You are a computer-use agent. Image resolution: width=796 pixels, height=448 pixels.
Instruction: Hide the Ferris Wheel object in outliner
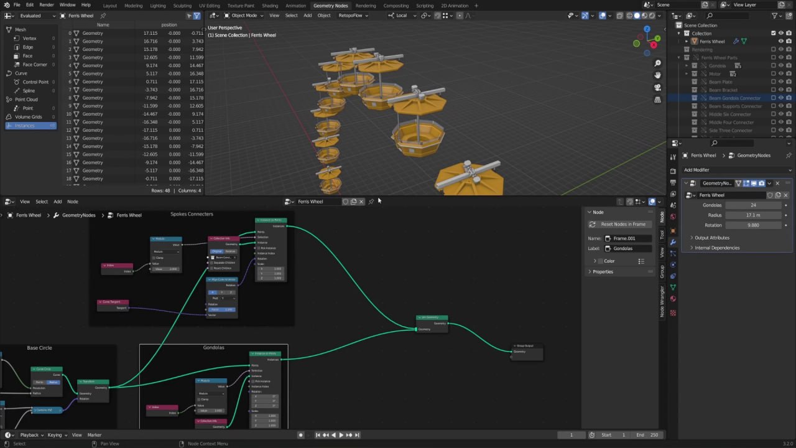click(x=781, y=41)
